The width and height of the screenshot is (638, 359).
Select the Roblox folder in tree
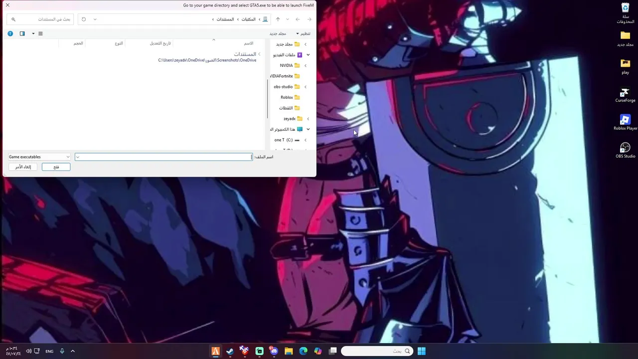tap(290, 97)
